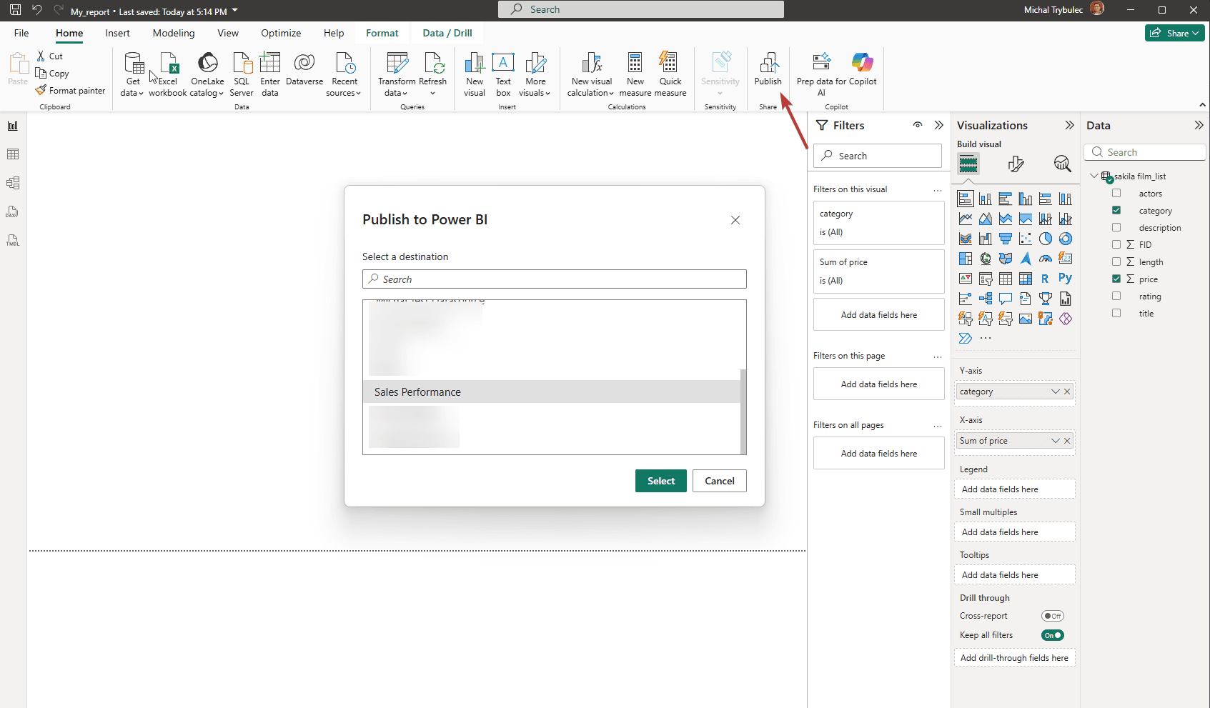The width and height of the screenshot is (1210, 708).
Task: Check the rating field
Action: point(1116,296)
